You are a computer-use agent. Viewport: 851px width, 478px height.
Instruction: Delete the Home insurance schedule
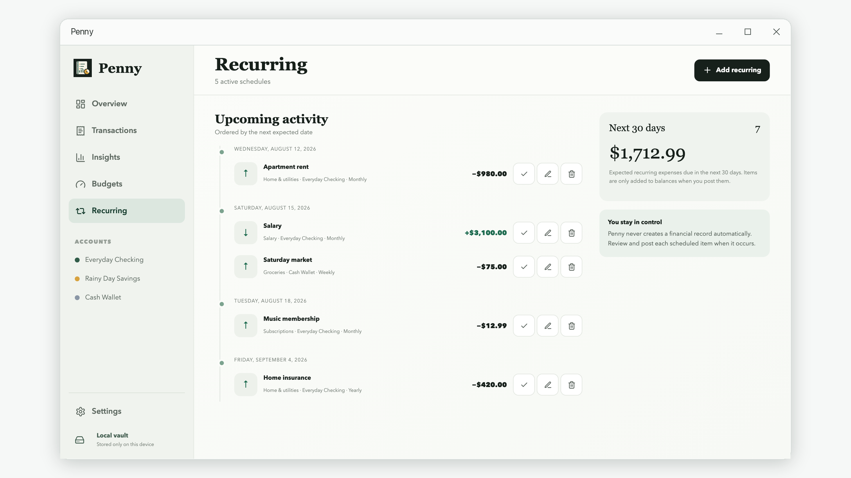tap(571, 385)
